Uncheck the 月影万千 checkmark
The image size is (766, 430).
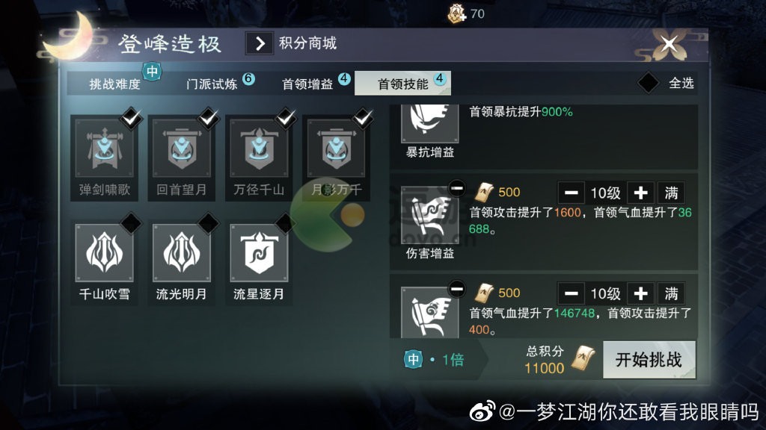pyautogui.click(x=363, y=117)
